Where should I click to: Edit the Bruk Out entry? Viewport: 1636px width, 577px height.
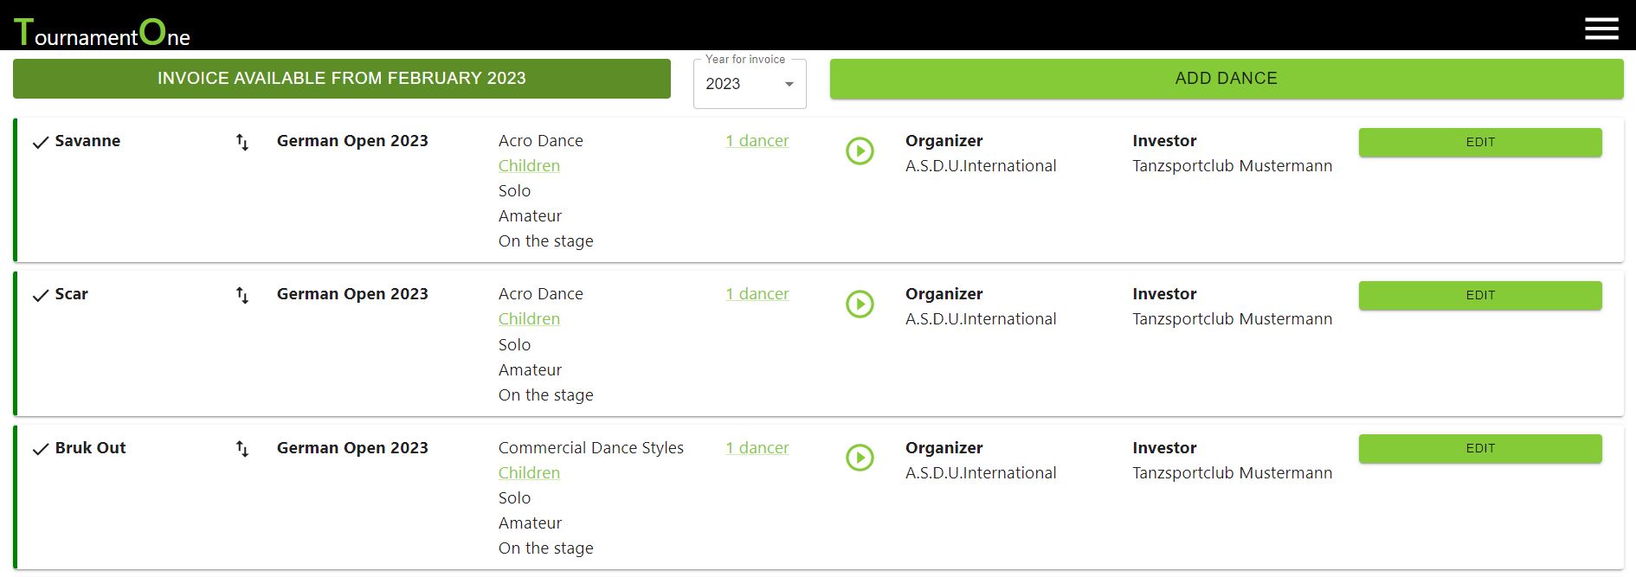click(x=1480, y=448)
